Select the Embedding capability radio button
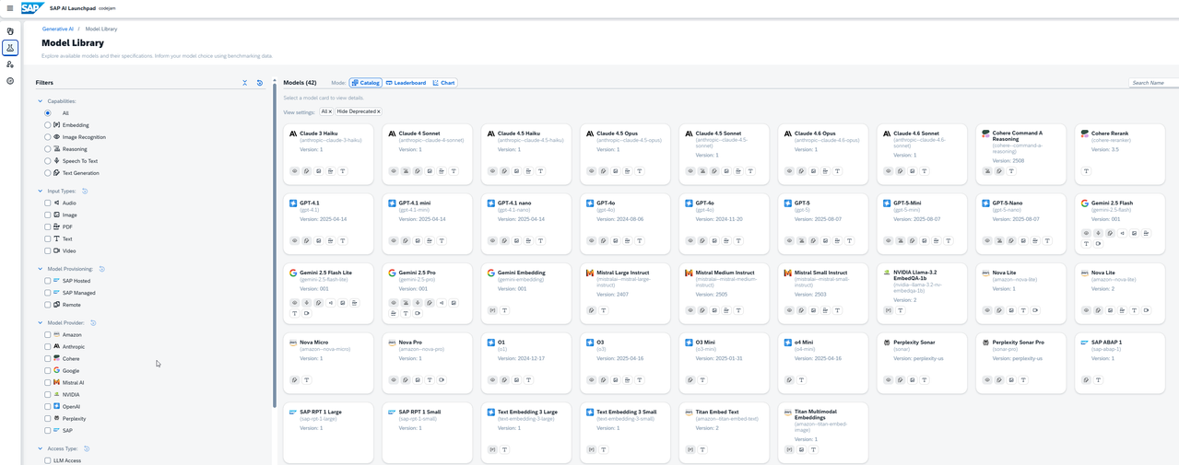Viewport: 1179px width, 465px height. tap(48, 125)
